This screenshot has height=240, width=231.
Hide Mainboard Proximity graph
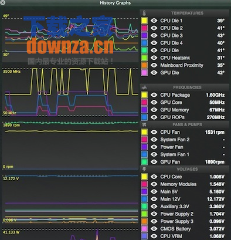pyautogui.click(x=154, y=65)
